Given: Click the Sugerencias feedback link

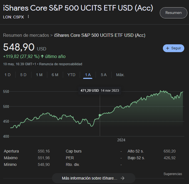Looking at the screenshot, I should [173, 174].
